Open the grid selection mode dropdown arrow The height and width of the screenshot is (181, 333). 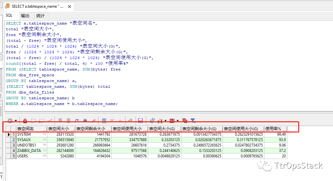coord(16,121)
